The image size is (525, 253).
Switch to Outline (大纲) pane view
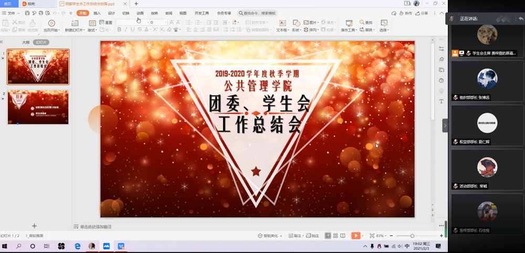25,42
